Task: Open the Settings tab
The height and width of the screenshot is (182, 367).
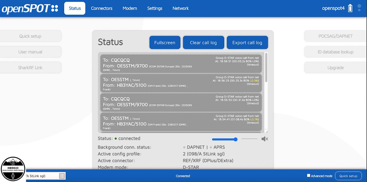Action: (155, 8)
